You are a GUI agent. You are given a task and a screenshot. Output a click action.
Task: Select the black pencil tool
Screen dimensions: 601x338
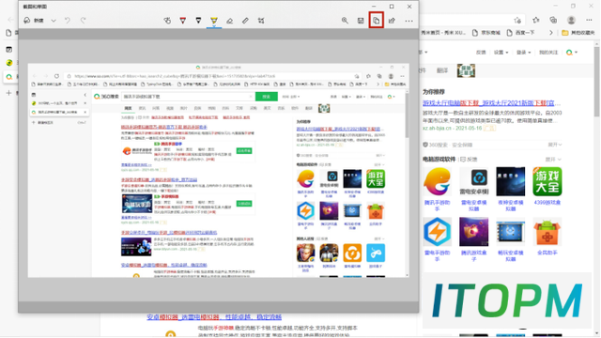tap(198, 21)
